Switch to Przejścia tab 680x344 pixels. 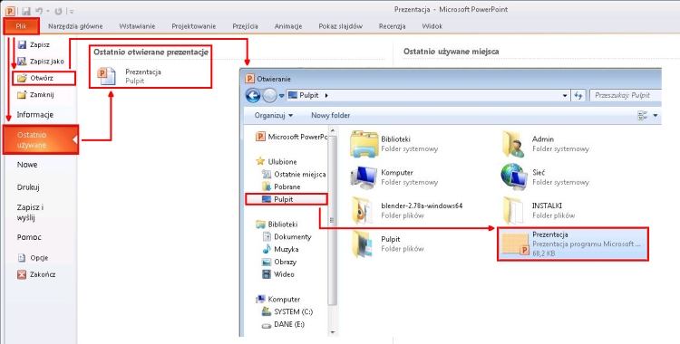click(x=245, y=26)
